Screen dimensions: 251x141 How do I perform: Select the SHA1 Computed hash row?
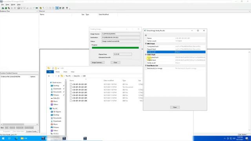point(176,58)
